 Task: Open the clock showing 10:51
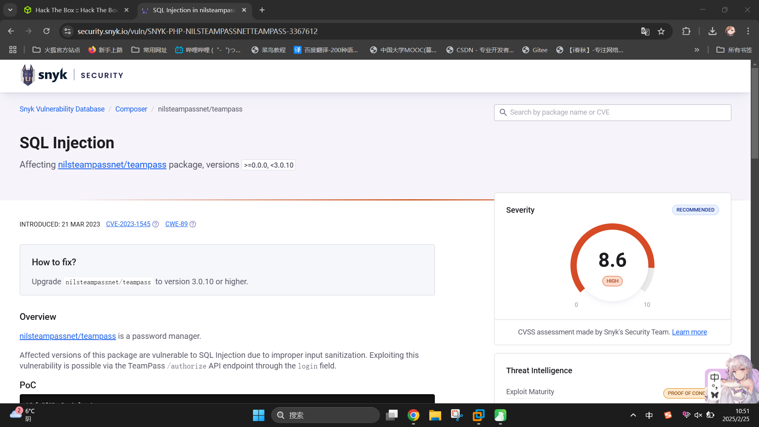[x=736, y=415]
